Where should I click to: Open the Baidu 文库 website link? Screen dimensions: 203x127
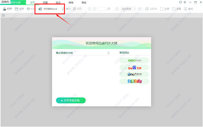click(134, 68)
